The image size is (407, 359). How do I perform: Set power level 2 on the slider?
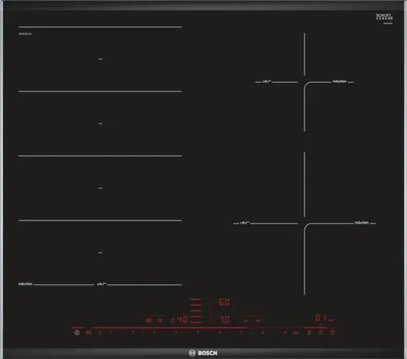coord(132,333)
